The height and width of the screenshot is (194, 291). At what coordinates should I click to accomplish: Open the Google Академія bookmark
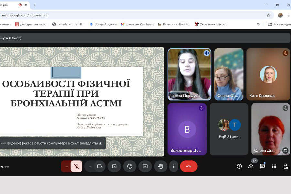tap(103, 24)
